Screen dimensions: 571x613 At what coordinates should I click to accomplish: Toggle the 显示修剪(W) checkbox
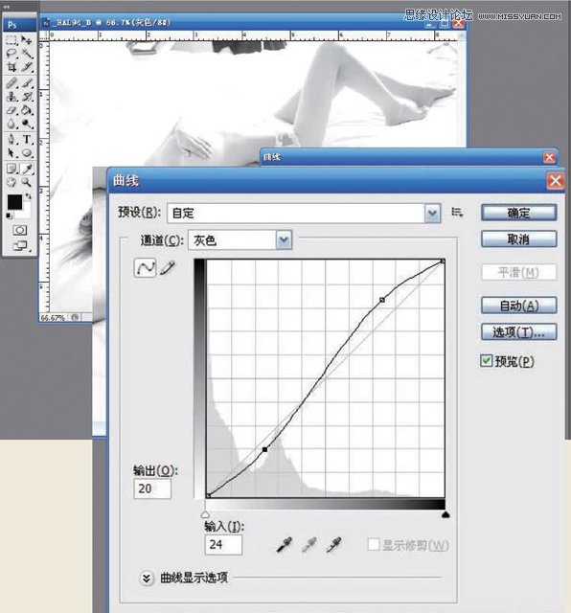(x=374, y=544)
